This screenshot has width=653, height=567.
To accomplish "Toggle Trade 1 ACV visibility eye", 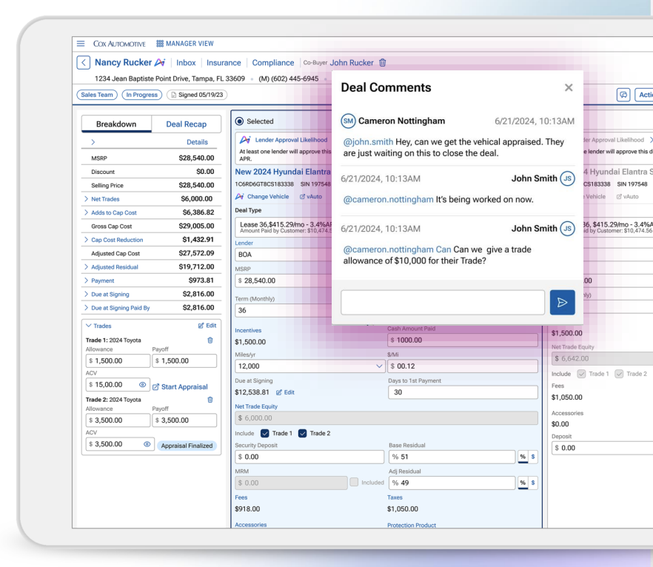I will [x=142, y=385].
